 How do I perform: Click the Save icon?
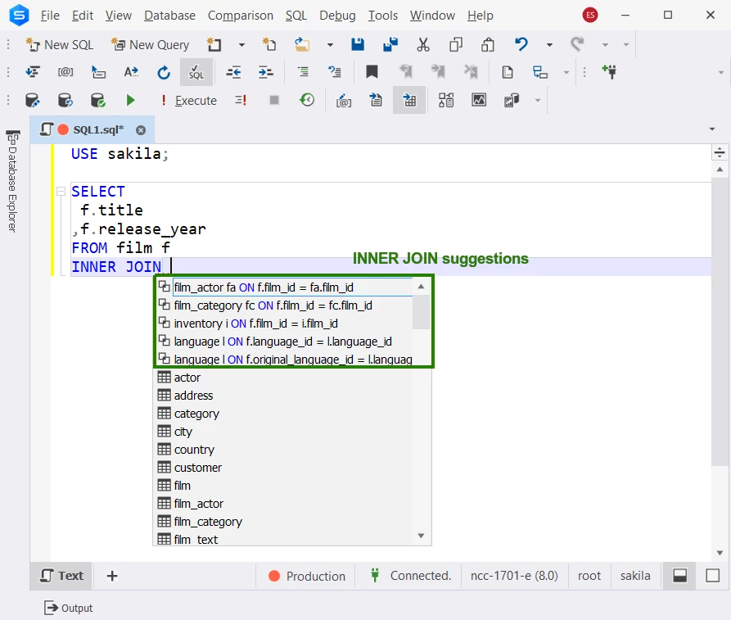[358, 45]
